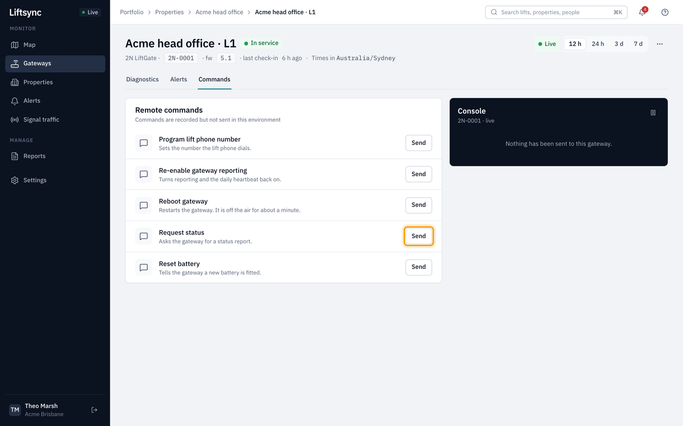Click the Request status message icon
Screen dimensions: 683x426
coord(144,236)
